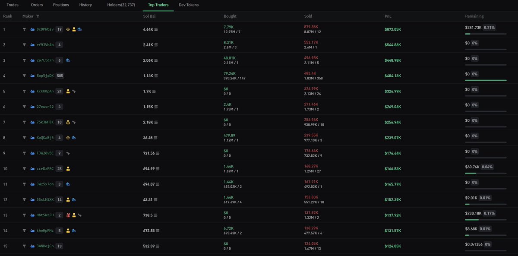Click the yellow person icon on ccrDzPRC row
518x256 pixels.
coord(68,169)
